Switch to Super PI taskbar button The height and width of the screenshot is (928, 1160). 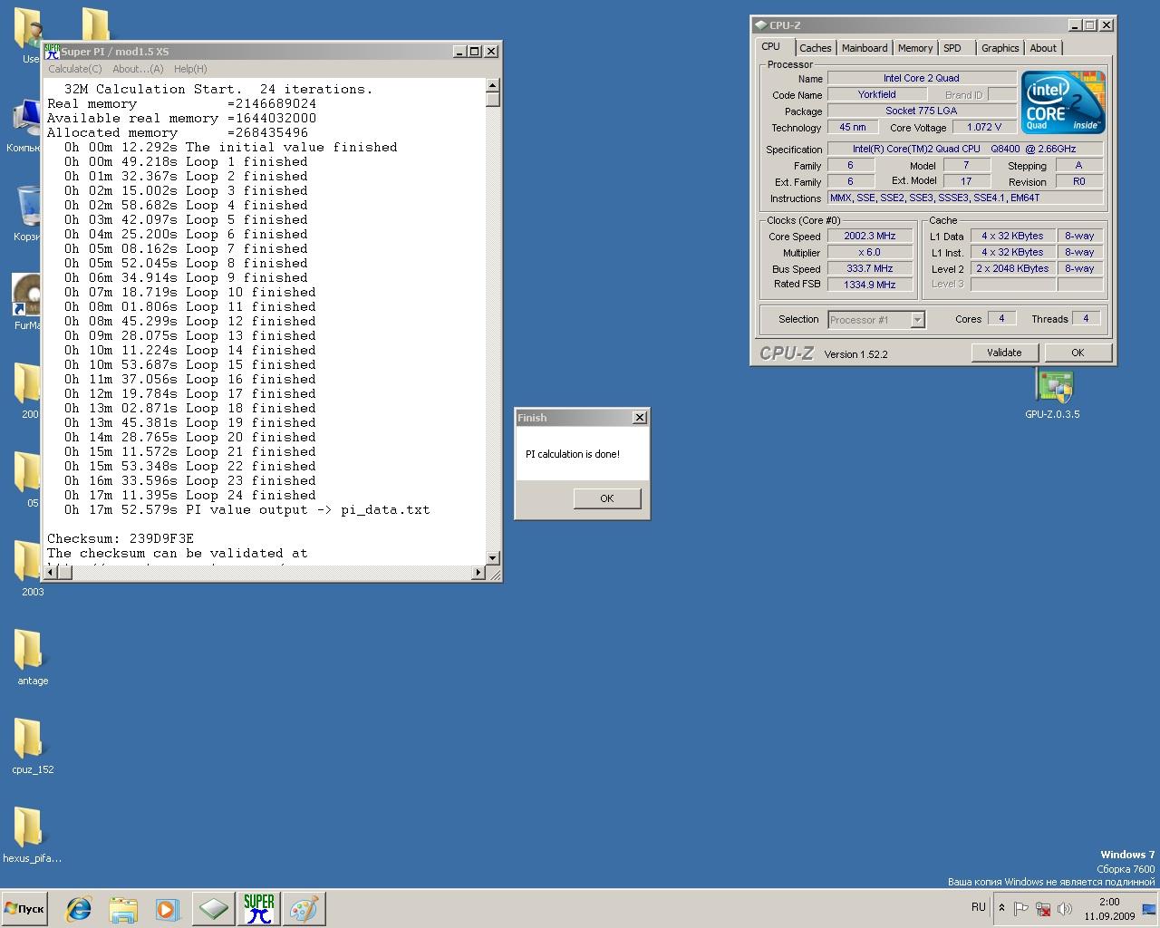258,909
